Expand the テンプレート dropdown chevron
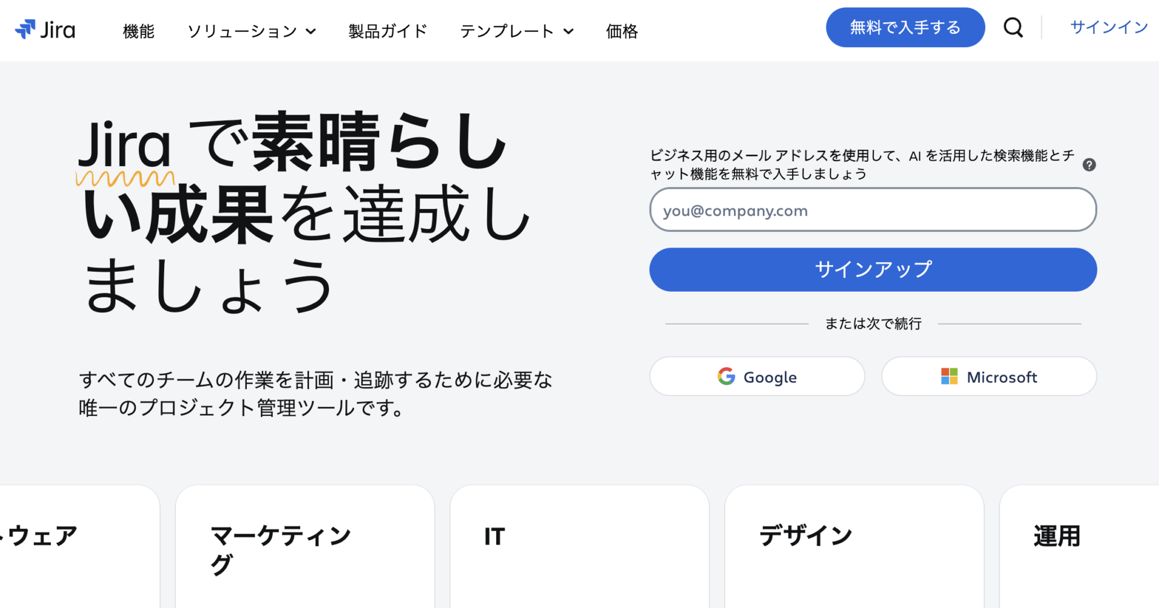The image size is (1159, 608). pyautogui.click(x=568, y=31)
